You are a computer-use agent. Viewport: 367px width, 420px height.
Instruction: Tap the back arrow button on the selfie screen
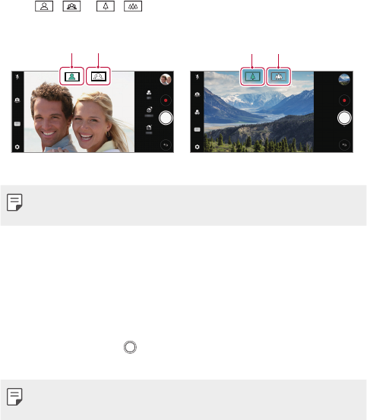coord(166,145)
